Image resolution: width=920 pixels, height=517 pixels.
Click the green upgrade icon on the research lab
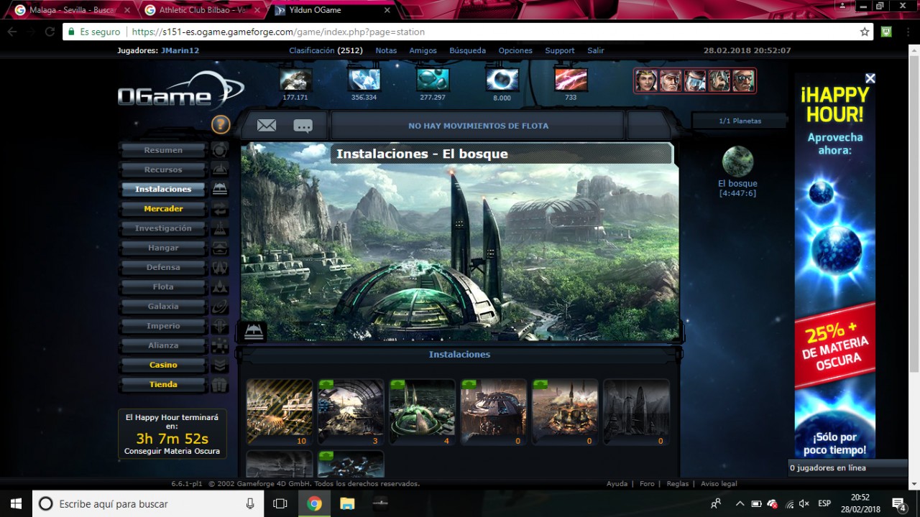pos(397,385)
